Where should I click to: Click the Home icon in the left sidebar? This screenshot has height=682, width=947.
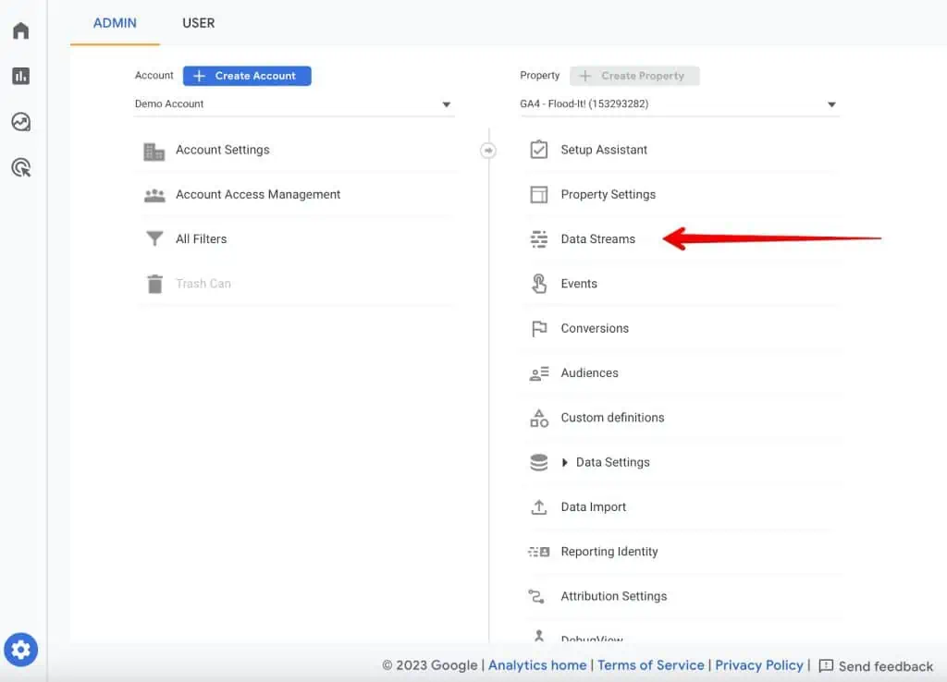click(21, 30)
